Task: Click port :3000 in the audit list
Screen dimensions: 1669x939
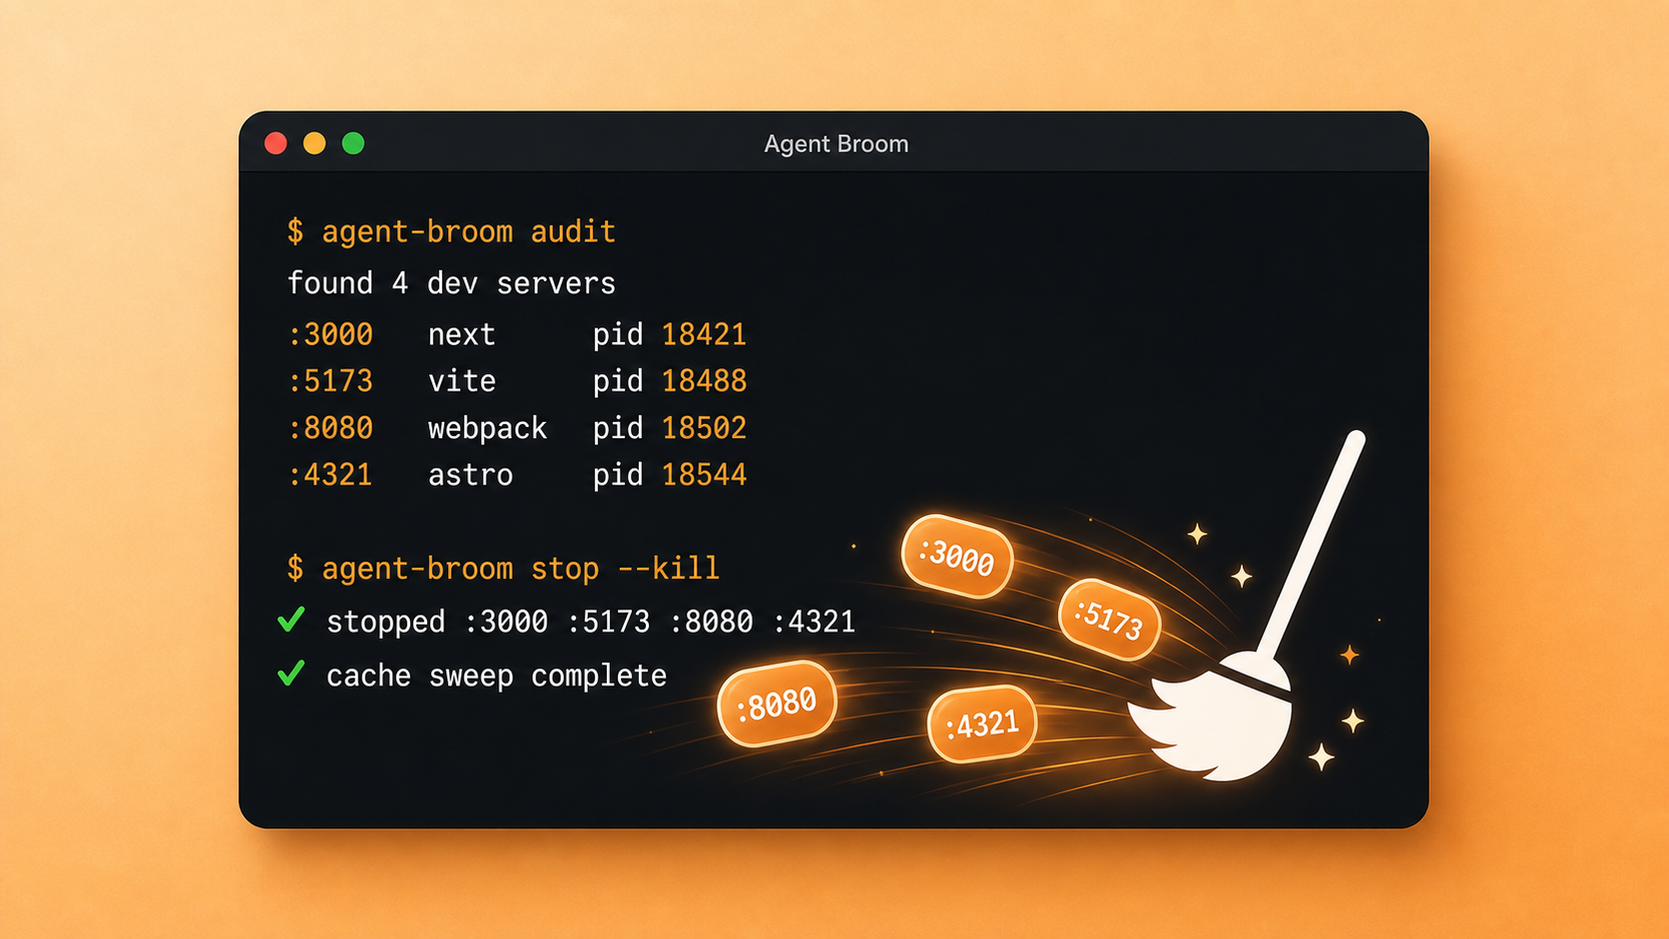Action: tap(330, 334)
